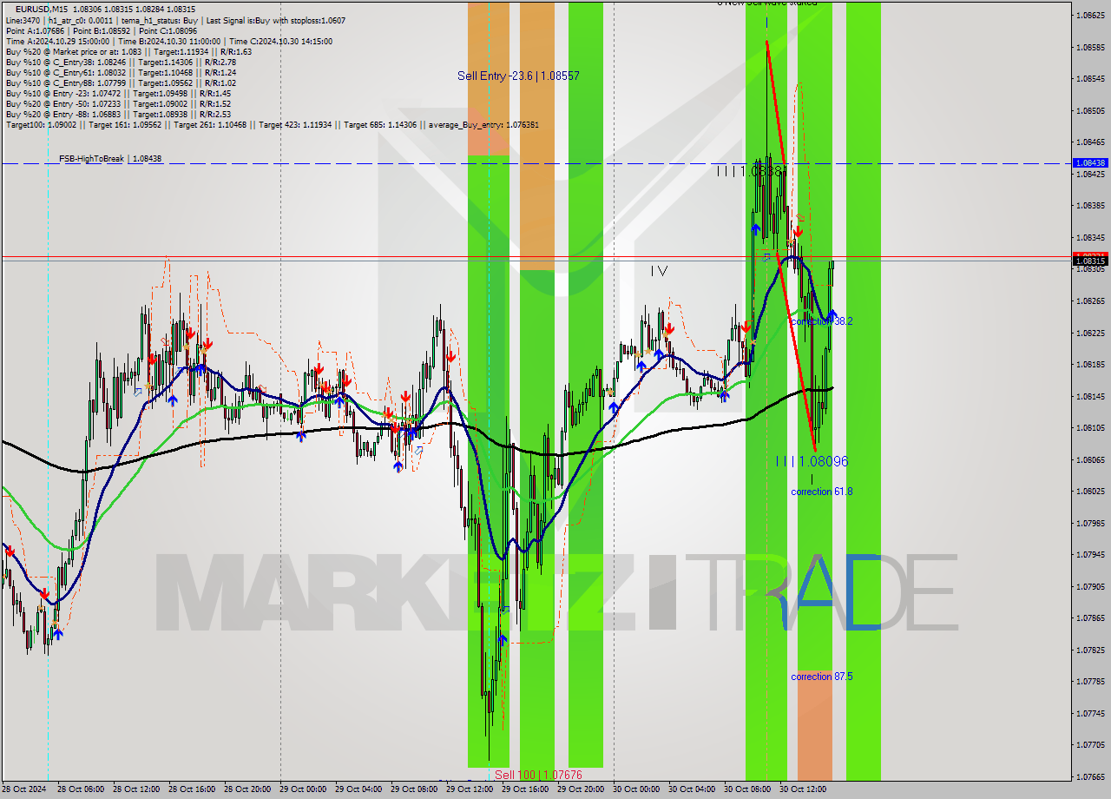Viewport: 1111px width, 799px height.
Task: Click the 1.07665 price axis label
Action: click(1089, 776)
